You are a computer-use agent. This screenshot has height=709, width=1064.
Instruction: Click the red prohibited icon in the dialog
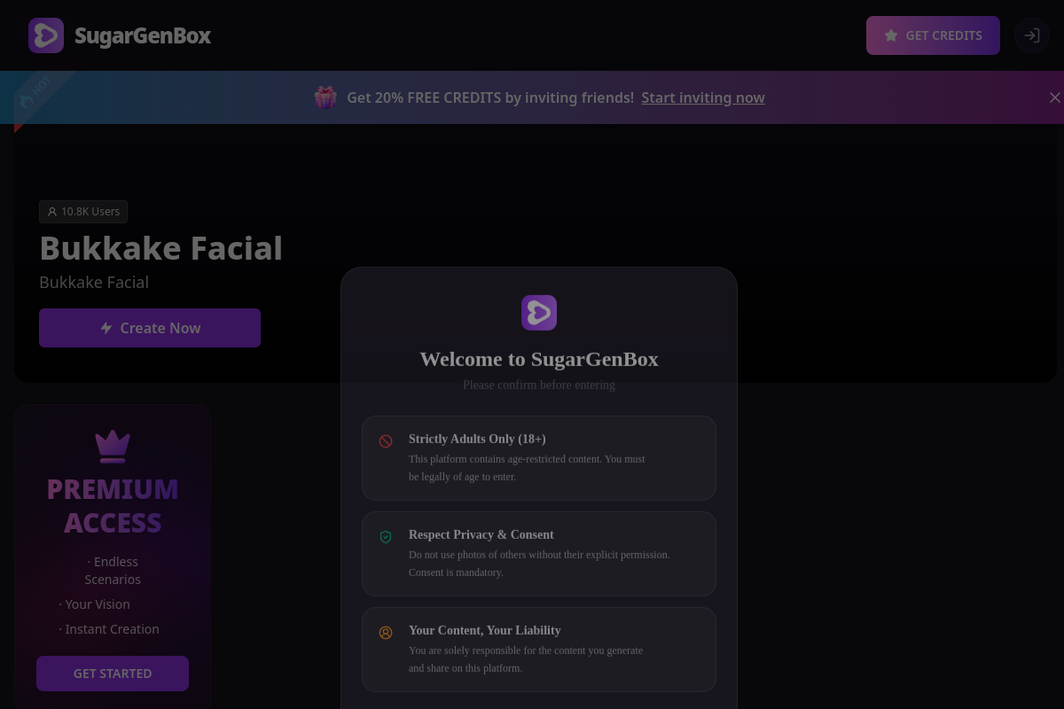point(386,440)
